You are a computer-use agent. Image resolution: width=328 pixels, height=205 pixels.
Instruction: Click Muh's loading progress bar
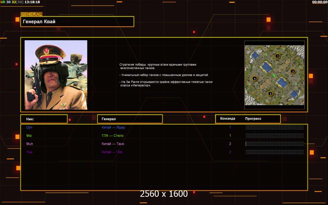click(x=275, y=144)
